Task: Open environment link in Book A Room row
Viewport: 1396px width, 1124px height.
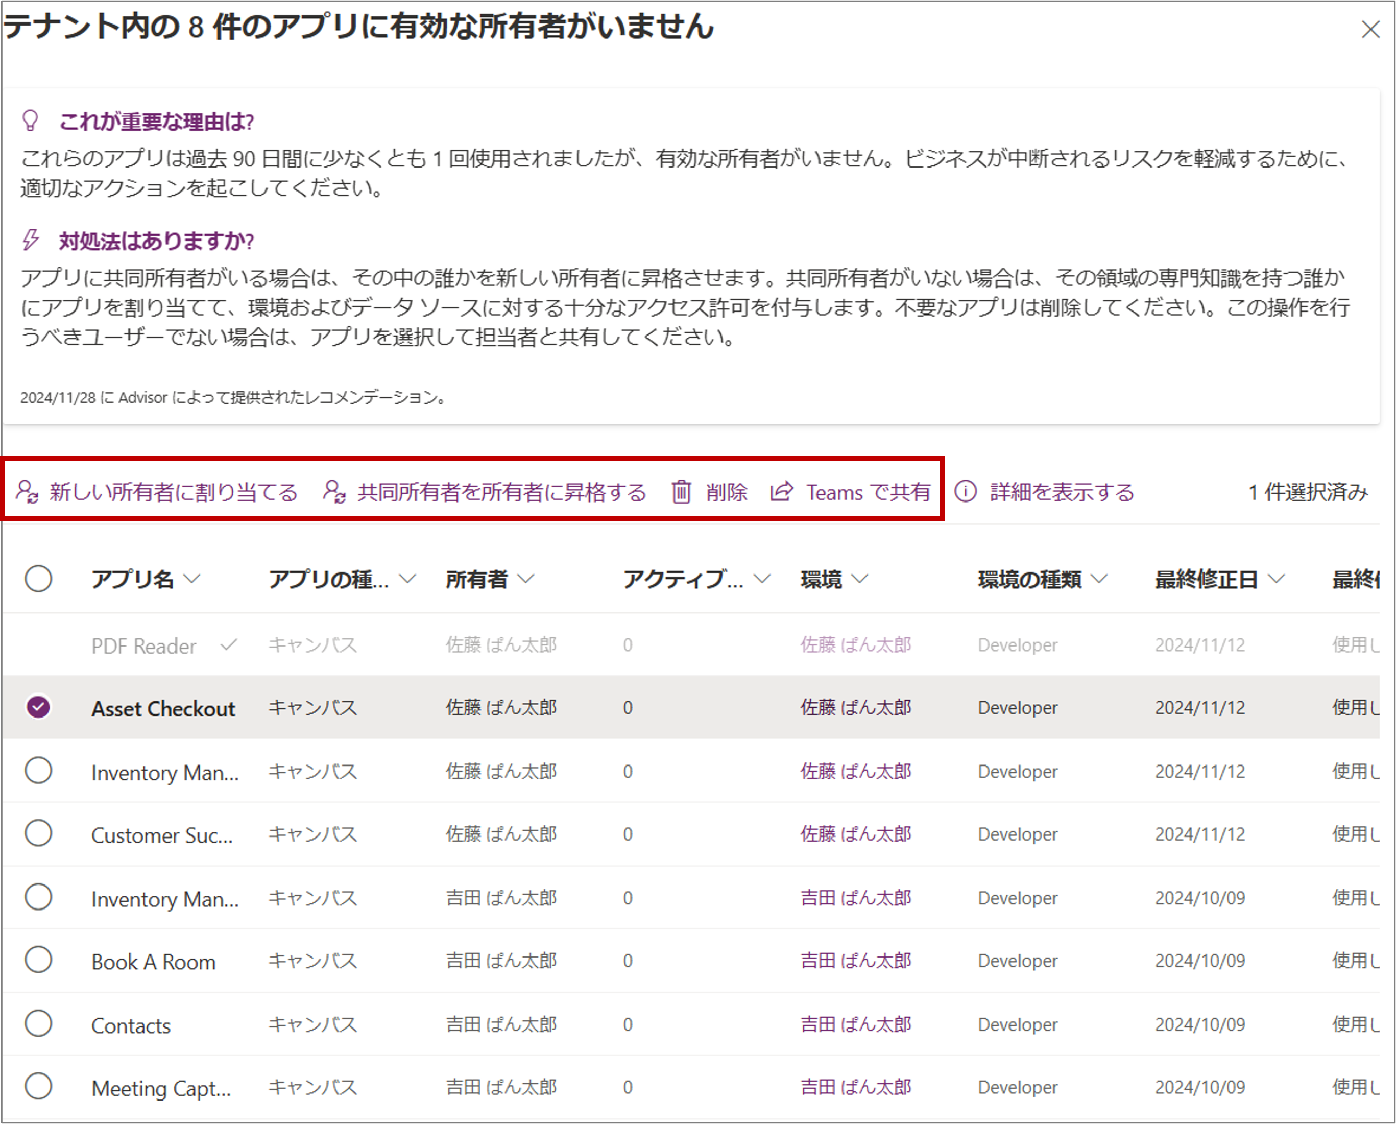Action: coord(855,961)
